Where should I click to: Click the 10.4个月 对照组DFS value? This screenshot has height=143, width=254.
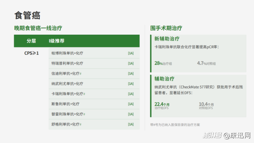click(x=206, y=105)
